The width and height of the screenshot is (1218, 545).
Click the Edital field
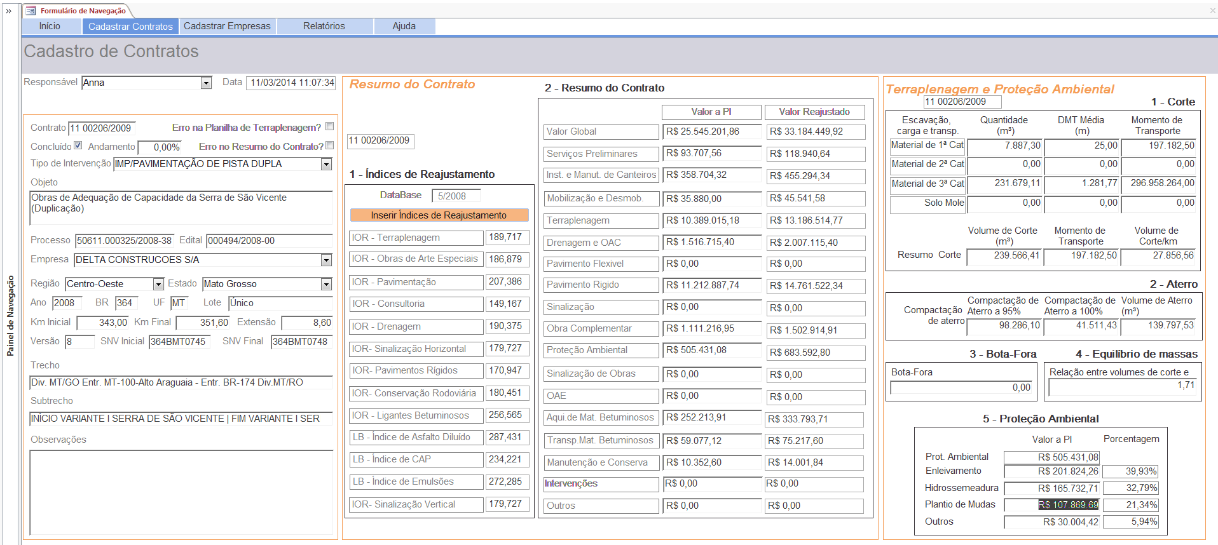(x=270, y=241)
